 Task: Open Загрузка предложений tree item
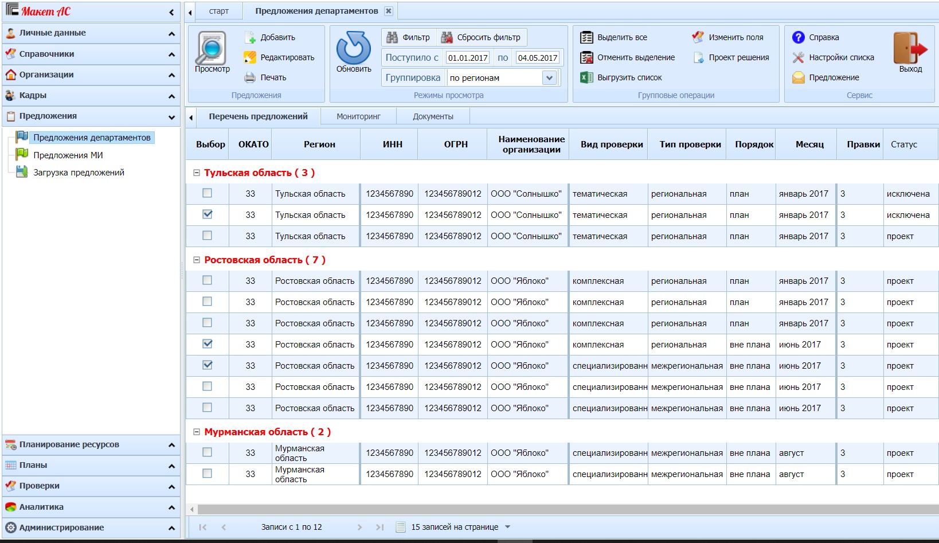point(79,172)
